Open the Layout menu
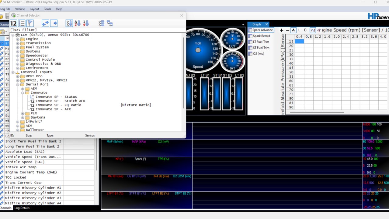Viewport: 389px width, 219px height. (x=34, y=9)
